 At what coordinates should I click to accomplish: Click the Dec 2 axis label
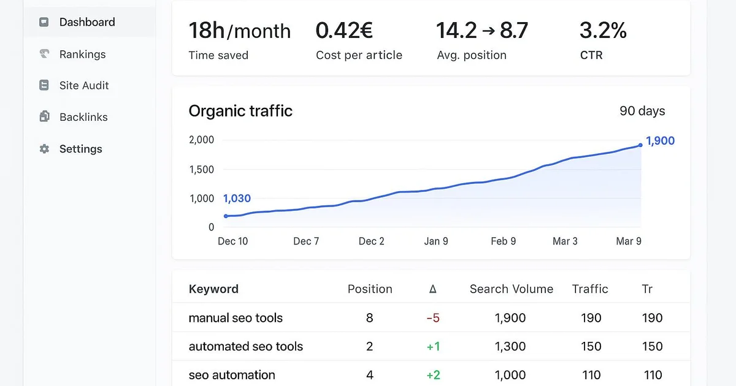tap(372, 241)
